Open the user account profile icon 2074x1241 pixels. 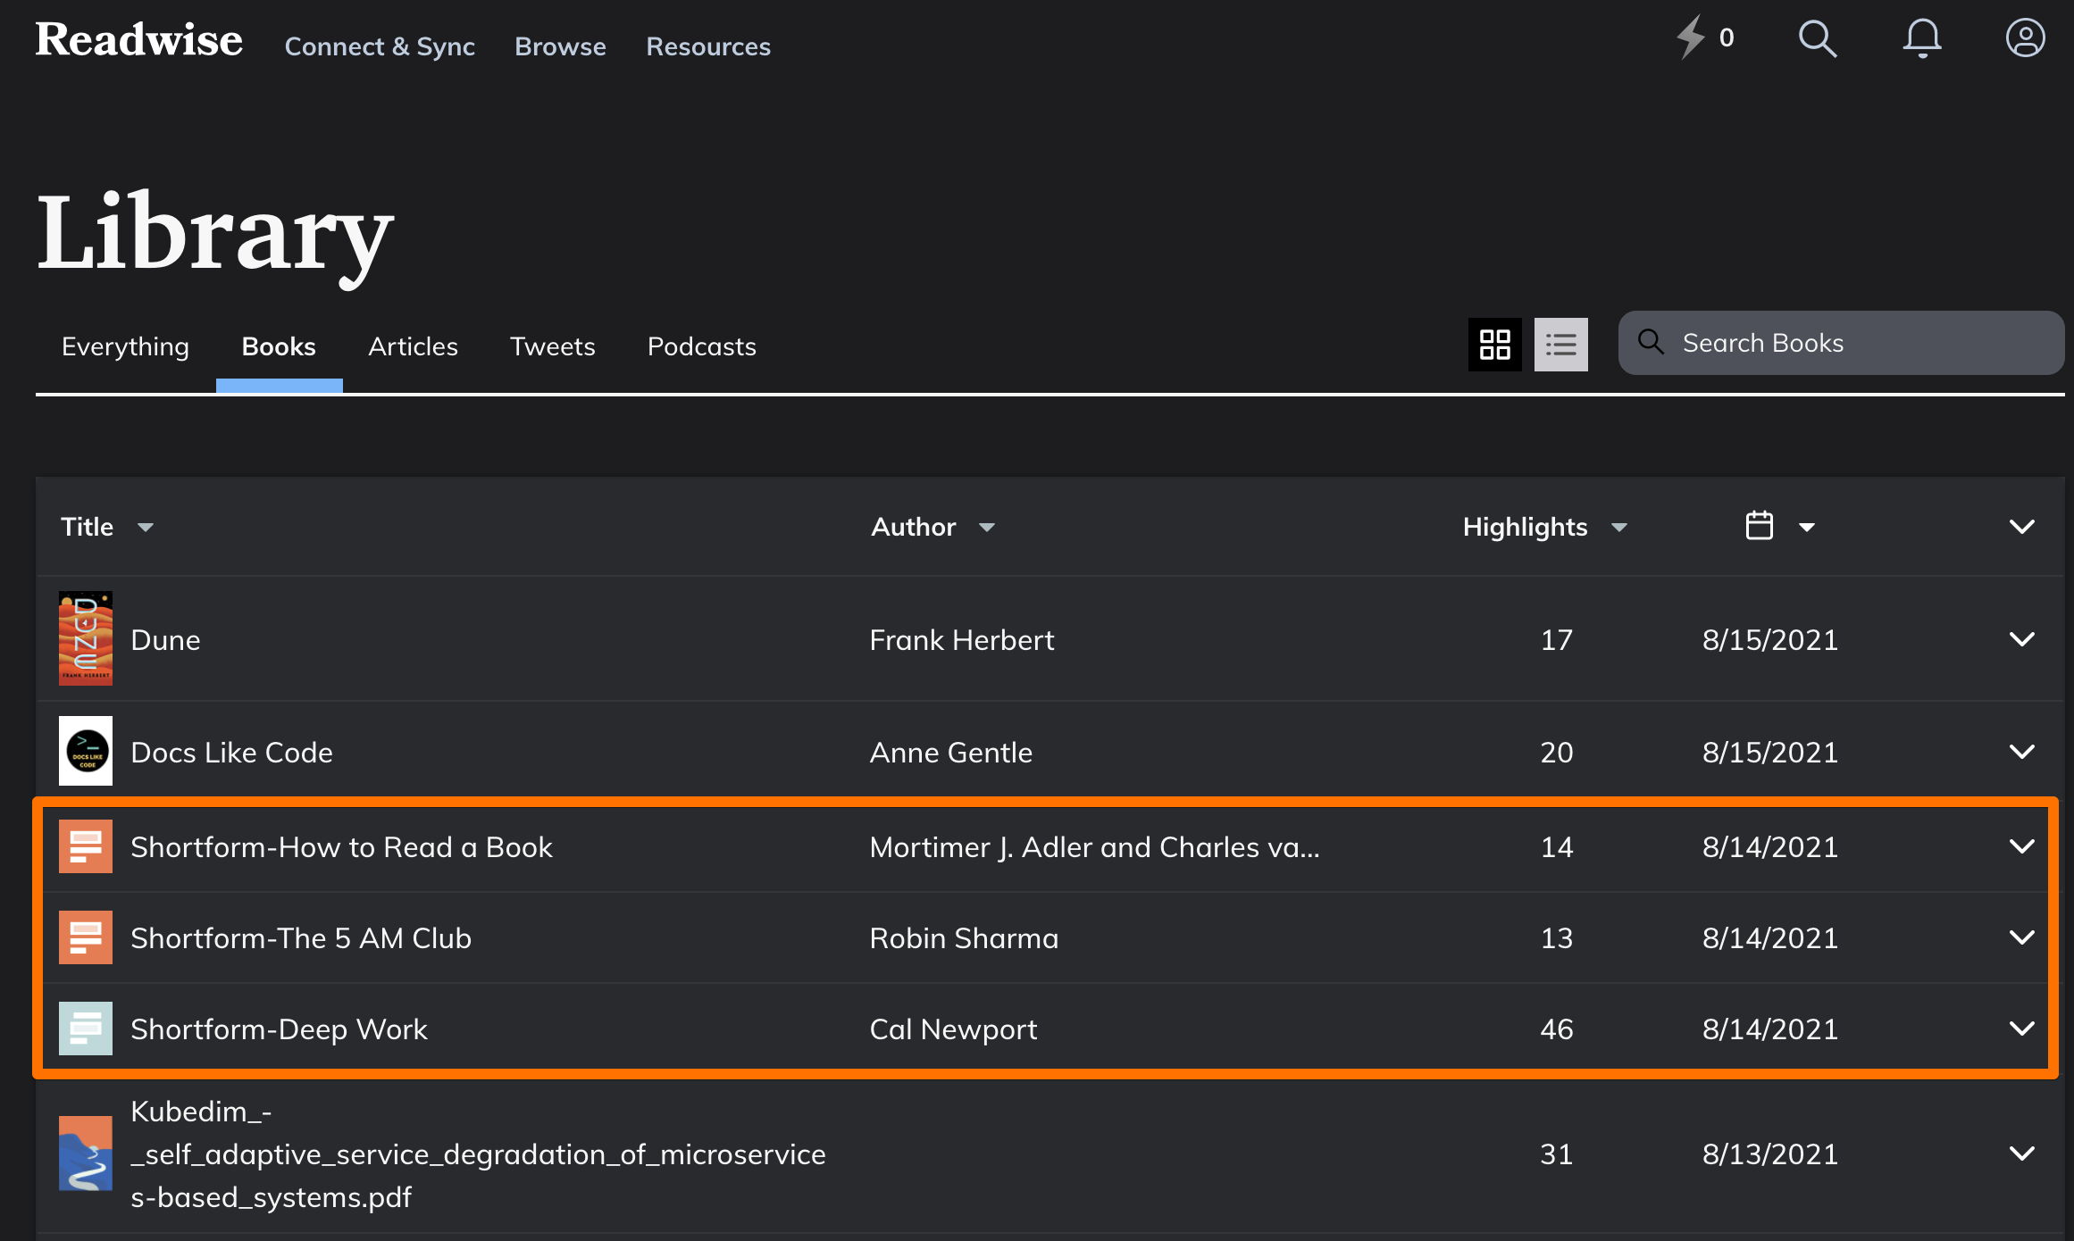[2025, 38]
